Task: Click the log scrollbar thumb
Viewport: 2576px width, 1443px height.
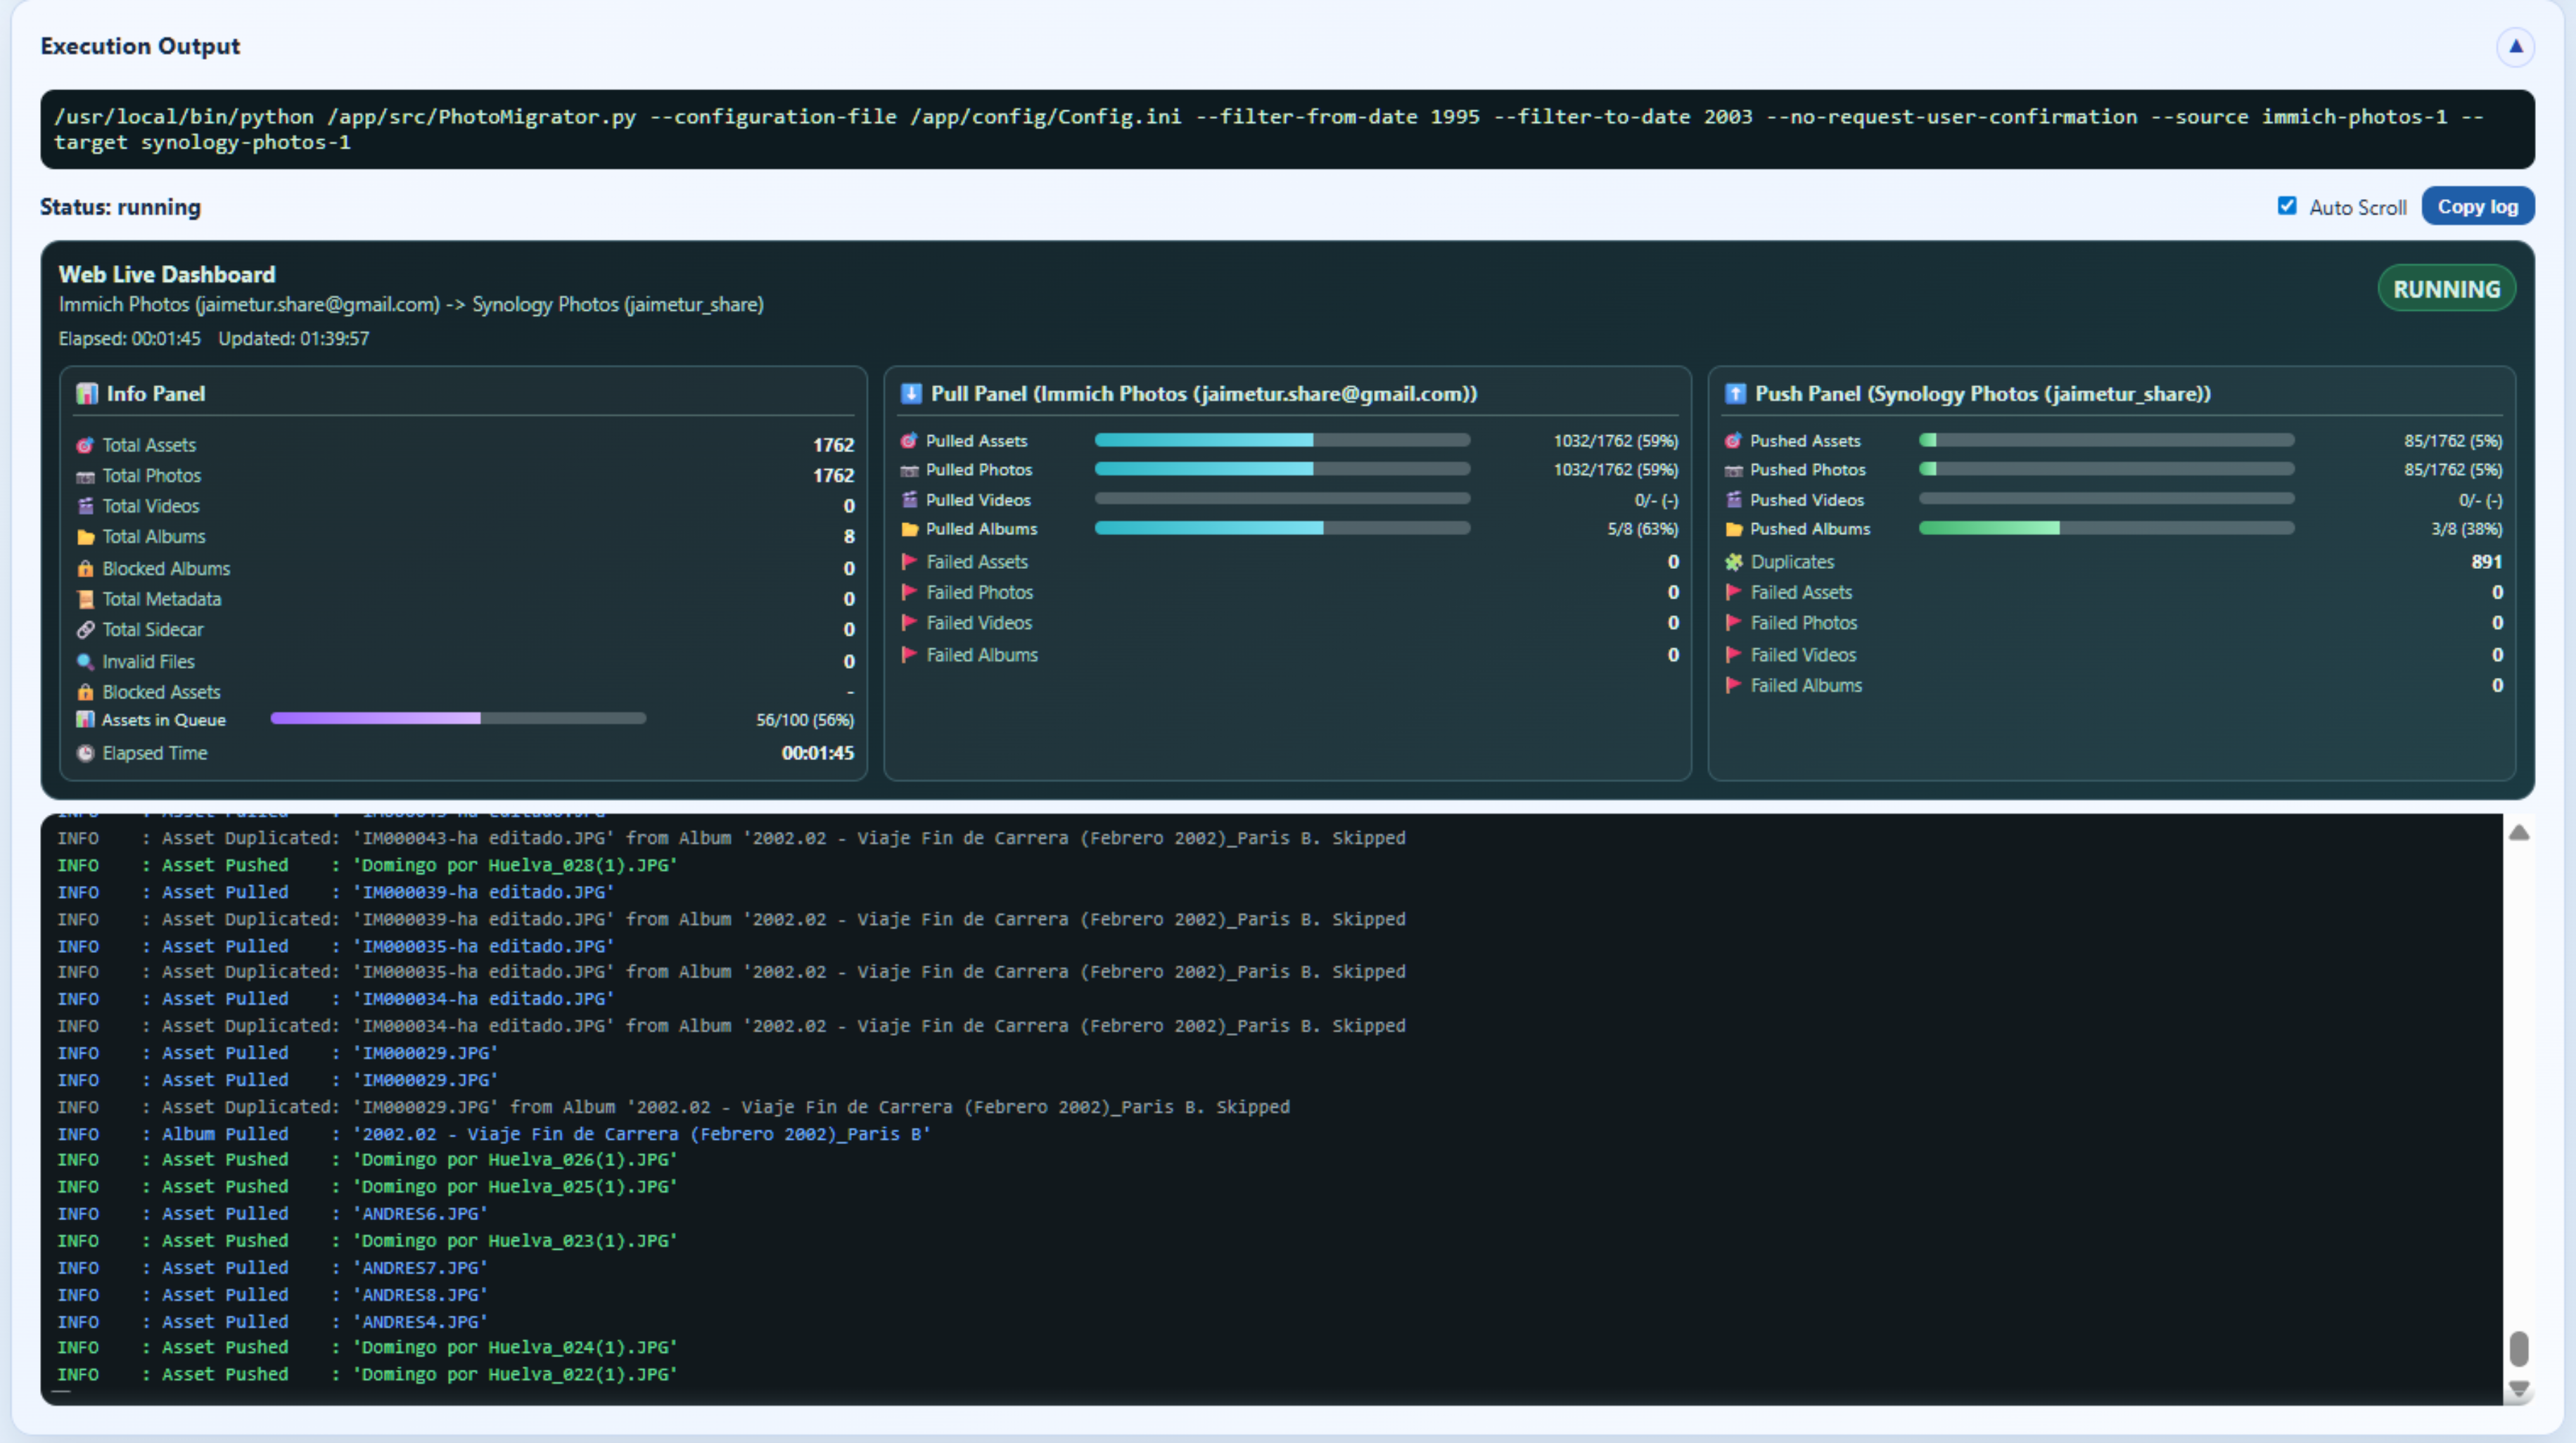Action: click(x=2519, y=1348)
